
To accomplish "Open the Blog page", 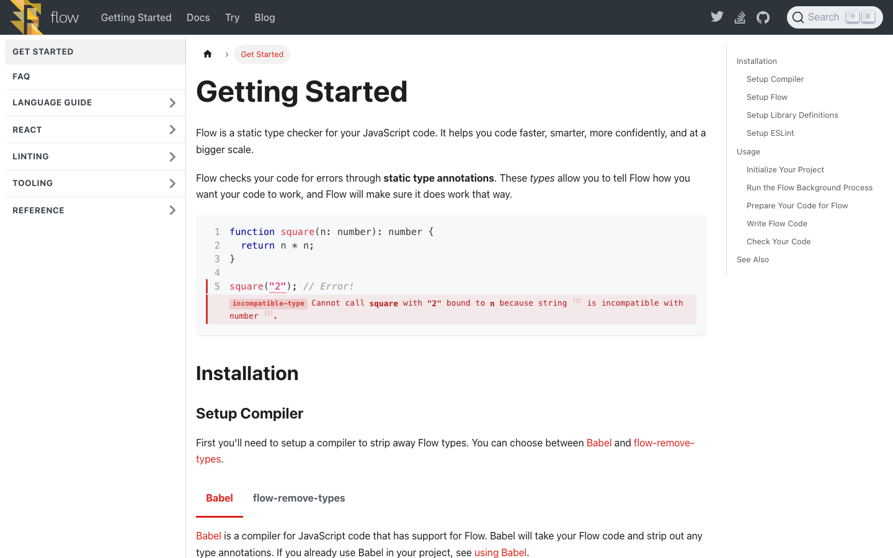I will point(265,17).
